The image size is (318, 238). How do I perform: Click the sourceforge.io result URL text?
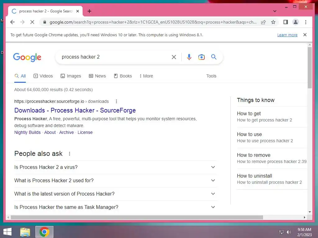point(61,101)
